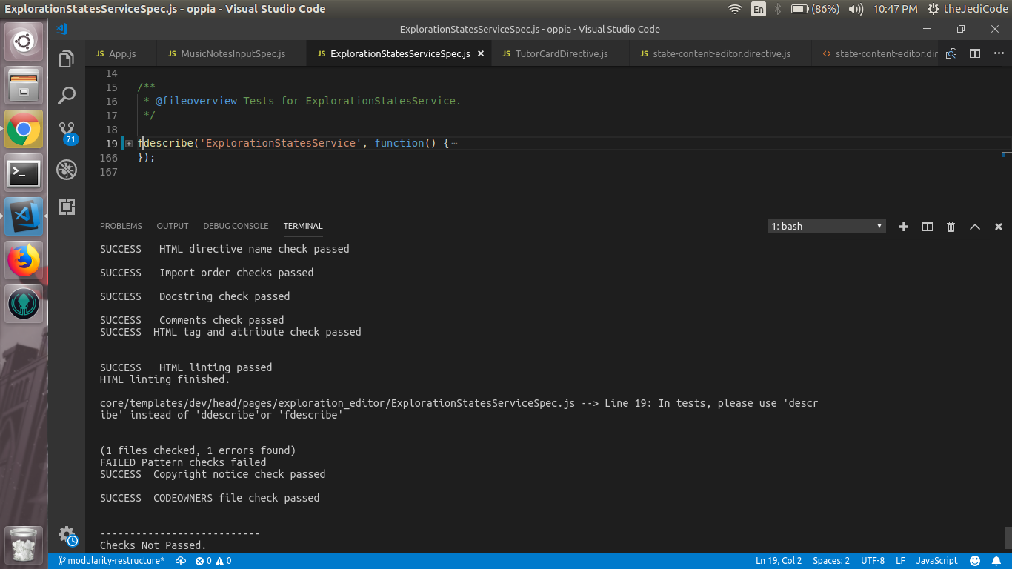Viewport: 1012px width, 569px height.
Task: Click 'SUCCESS Docstring check passed' line
Action: [x=195, y=296]
